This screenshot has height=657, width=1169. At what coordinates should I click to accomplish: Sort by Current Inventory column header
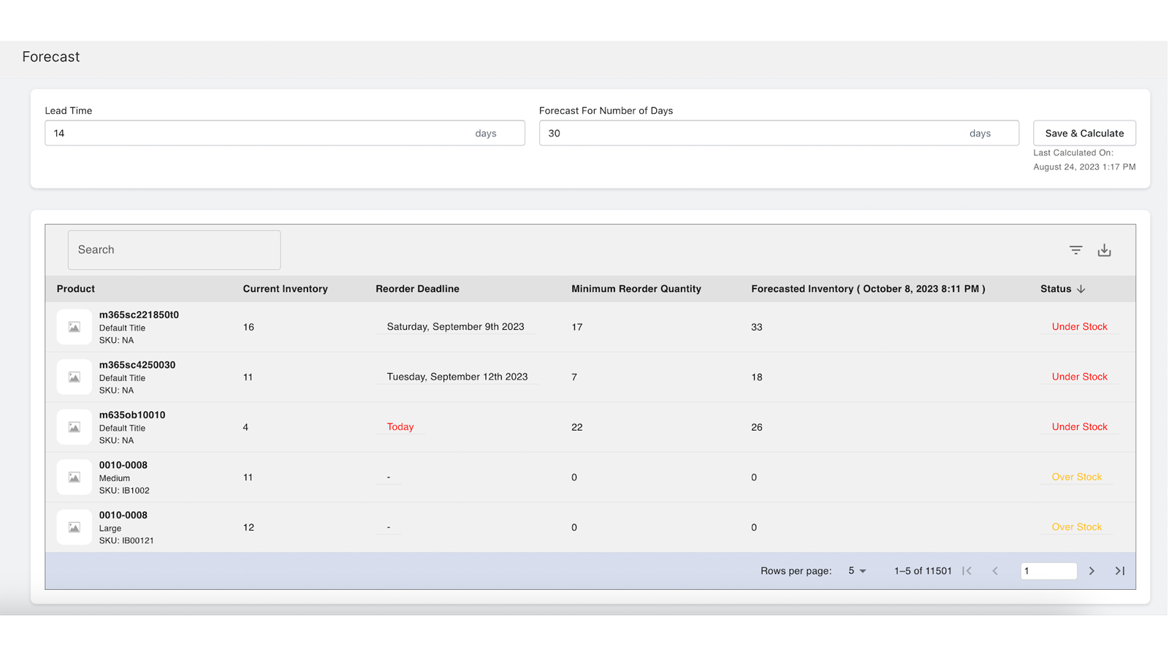(x=285, y=289)
